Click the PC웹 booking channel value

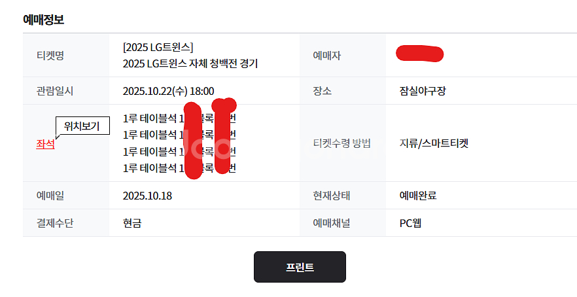pos(411,223)
